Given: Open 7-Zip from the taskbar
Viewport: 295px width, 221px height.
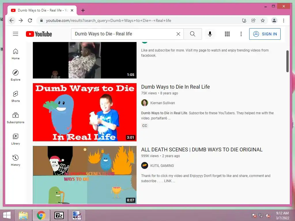Looking at the screenshot, I should [59, 215].
